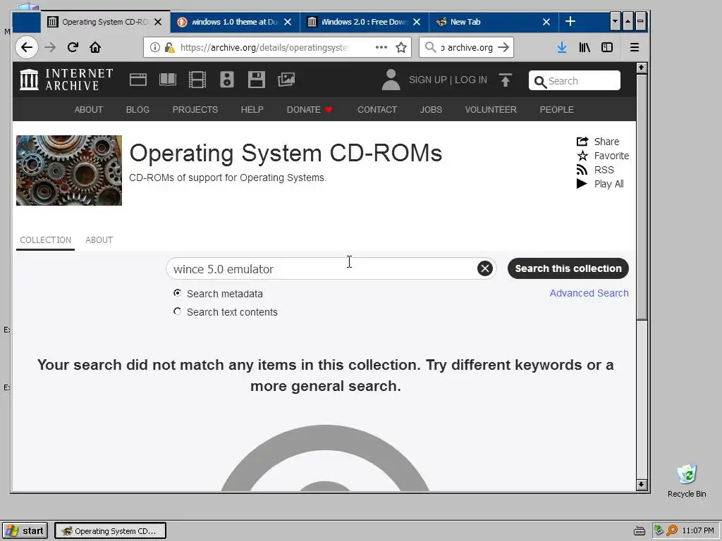Screen dimensions: 722x541
Task: Show site information icon in address bar
Action: coord(155,47)
